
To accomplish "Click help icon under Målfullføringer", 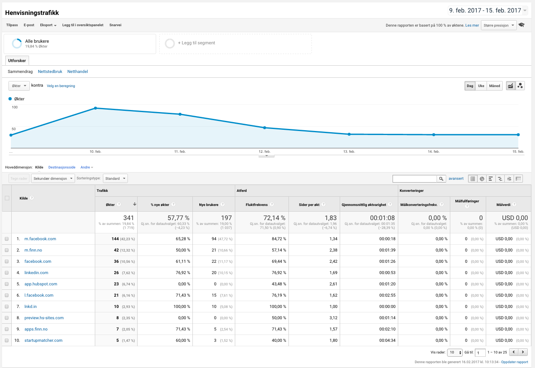I will click(x=467, y=206).
